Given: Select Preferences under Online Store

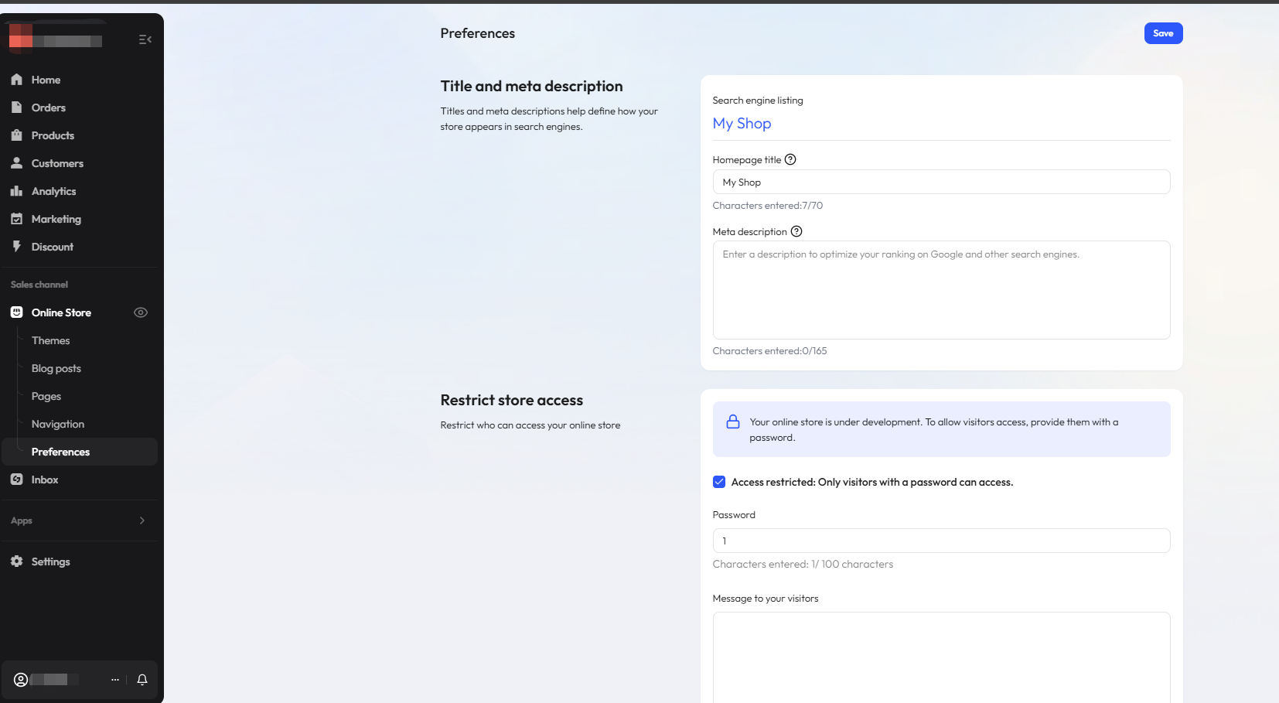Looking at the screenshot, I should (80, 452).
